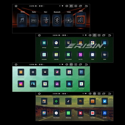Tap the back arrow on the 3:18 PM screen

point(109,94)
